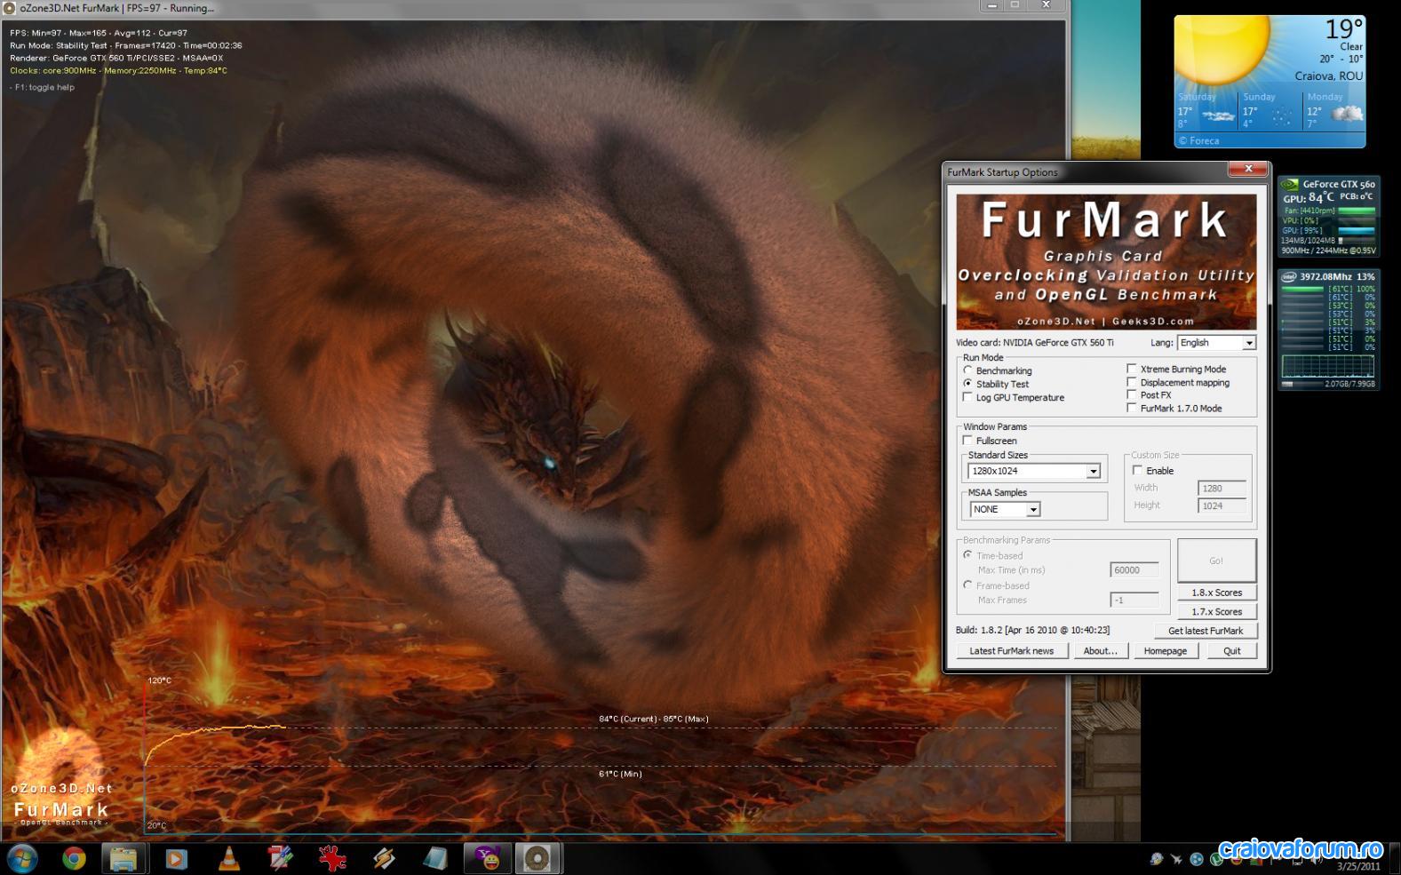This screenshot has width=1401, height=875.
Task: Click the Max Frames field
Action: (x=1134, y=601)
